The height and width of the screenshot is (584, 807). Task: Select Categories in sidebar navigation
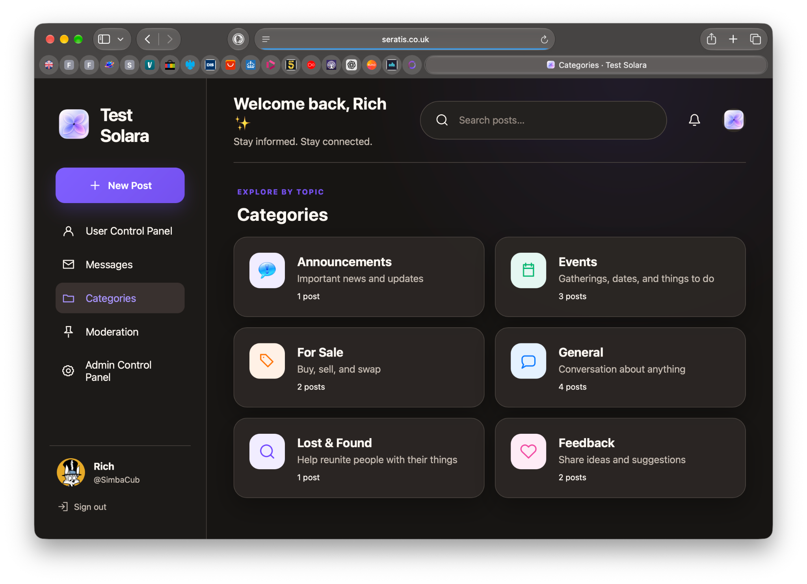[x=120, y=298]
